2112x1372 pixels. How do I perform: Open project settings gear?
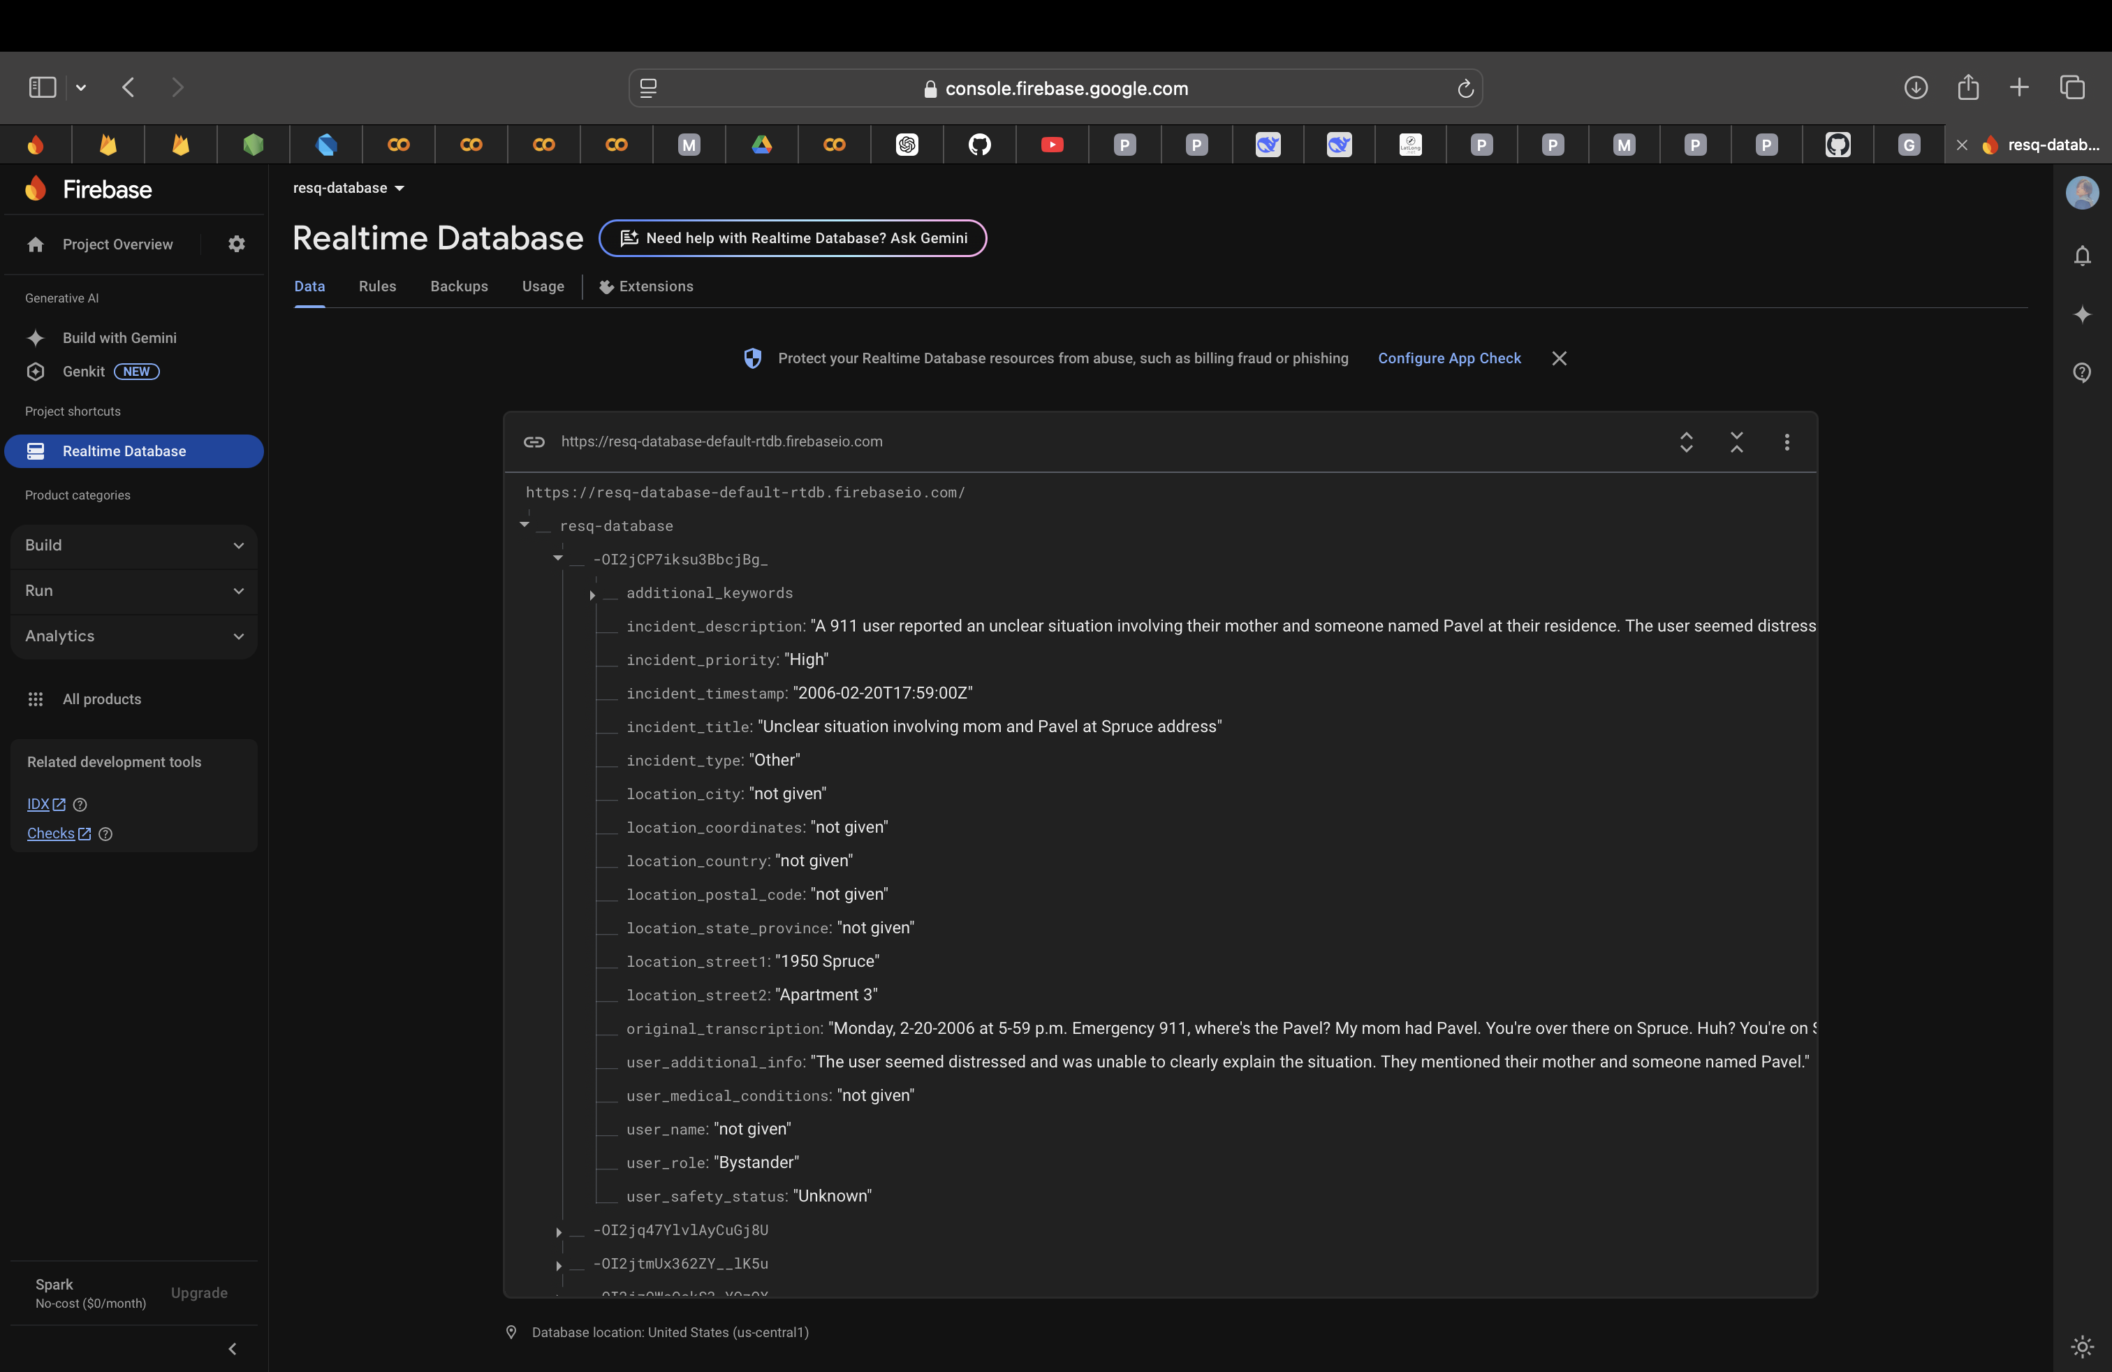(x=235, y=244)
